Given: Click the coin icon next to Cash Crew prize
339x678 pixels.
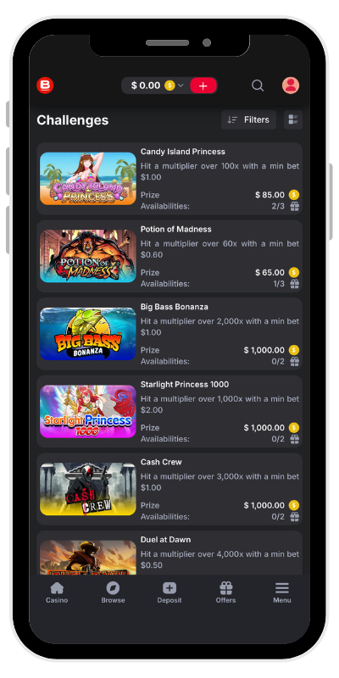Looking at the screenshot, I should (294, 505).
